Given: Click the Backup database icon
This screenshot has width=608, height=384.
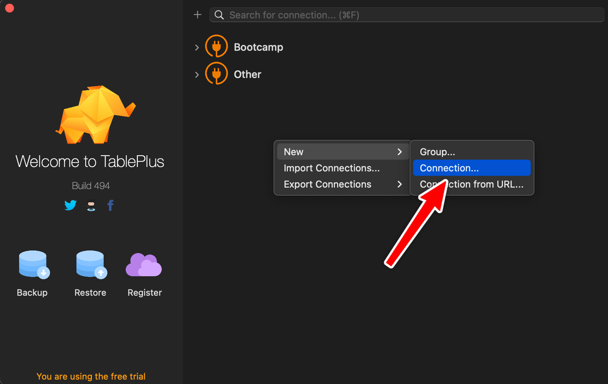Looking at the screenshot, I should click(x=33, y=264).
